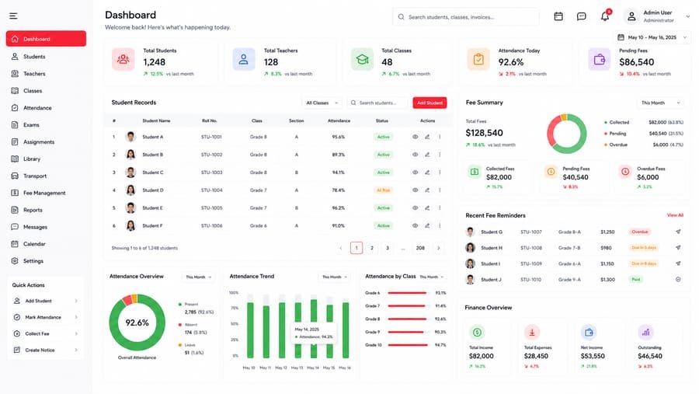
Task: Click the Total Expenses download icon
Action: click(532, 333)
